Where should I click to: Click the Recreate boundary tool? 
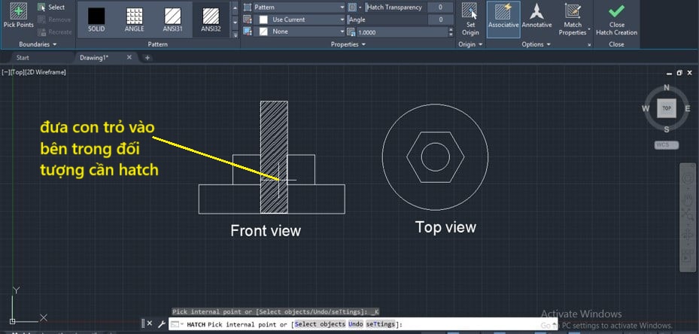54,32
